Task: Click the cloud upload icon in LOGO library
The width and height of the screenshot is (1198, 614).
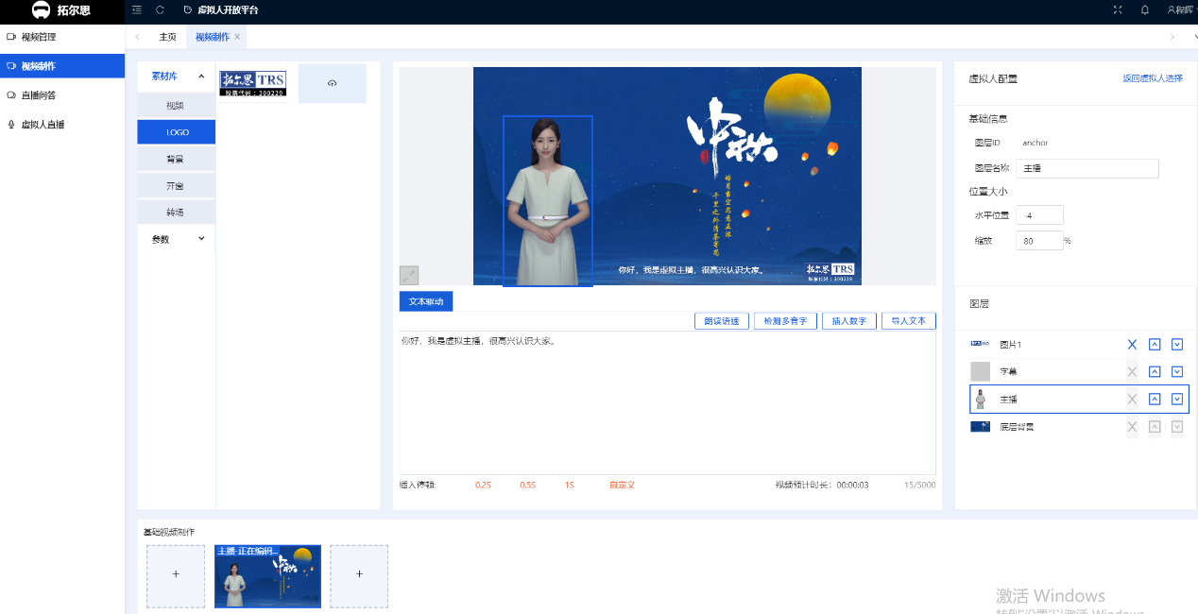Action: pos(332,83)
